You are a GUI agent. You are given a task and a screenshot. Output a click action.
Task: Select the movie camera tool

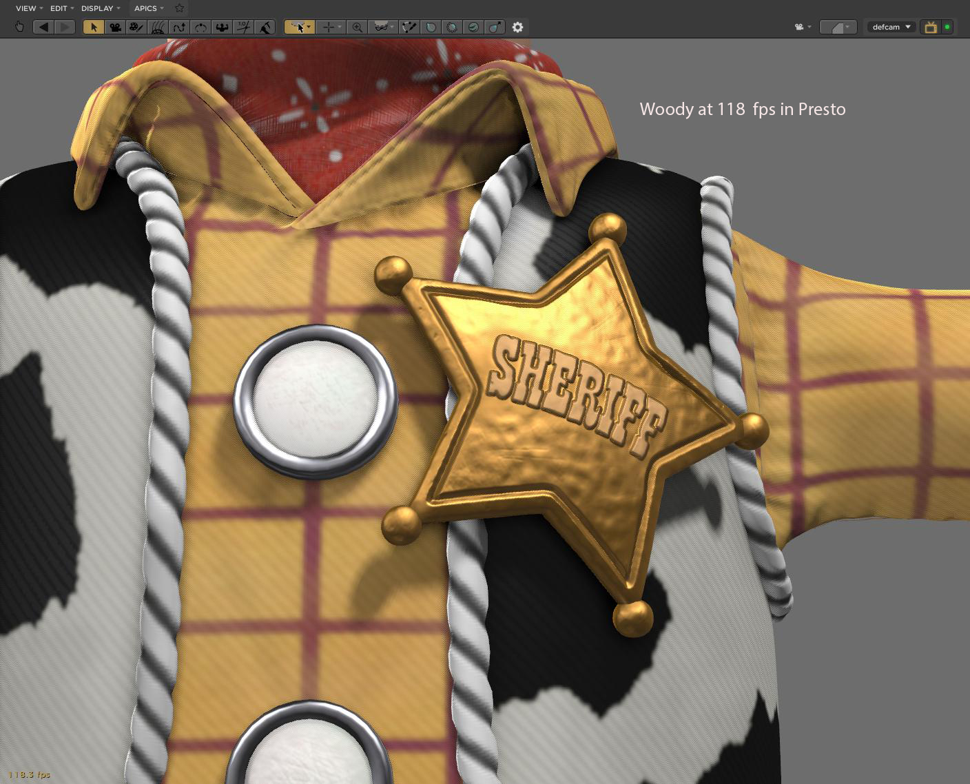point(115,27)
